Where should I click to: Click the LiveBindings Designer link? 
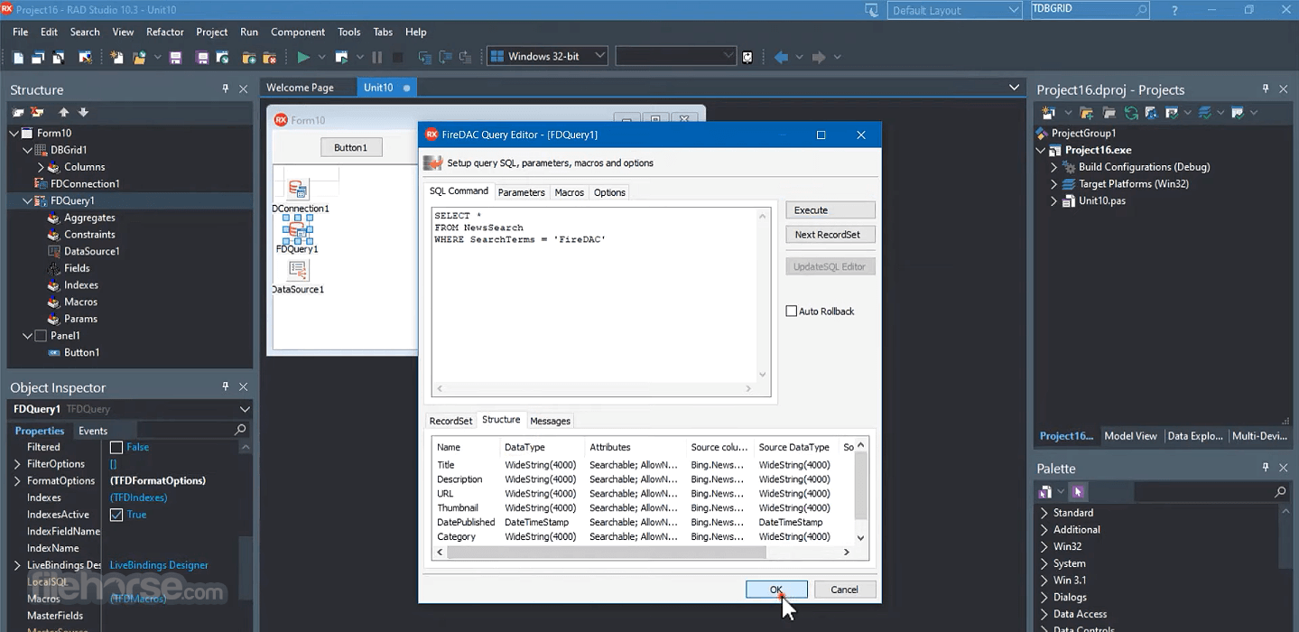point(159,565)
